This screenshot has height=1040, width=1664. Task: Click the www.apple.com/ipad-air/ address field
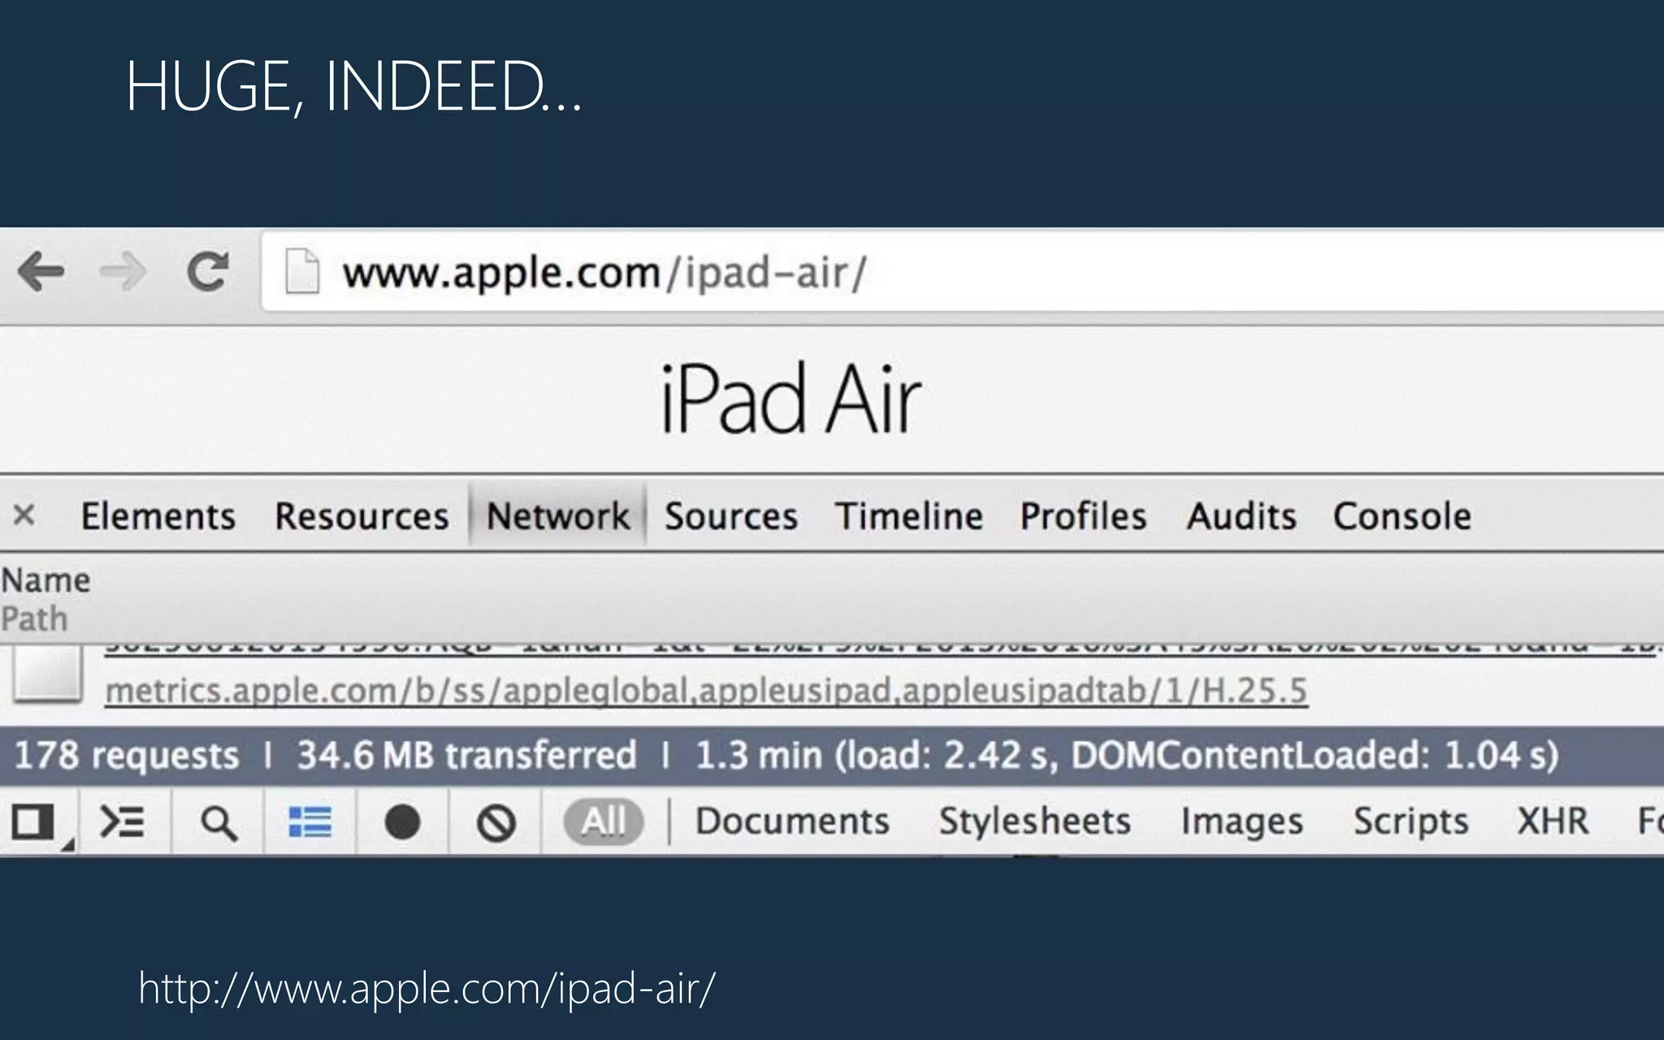(x=963, y=271)
